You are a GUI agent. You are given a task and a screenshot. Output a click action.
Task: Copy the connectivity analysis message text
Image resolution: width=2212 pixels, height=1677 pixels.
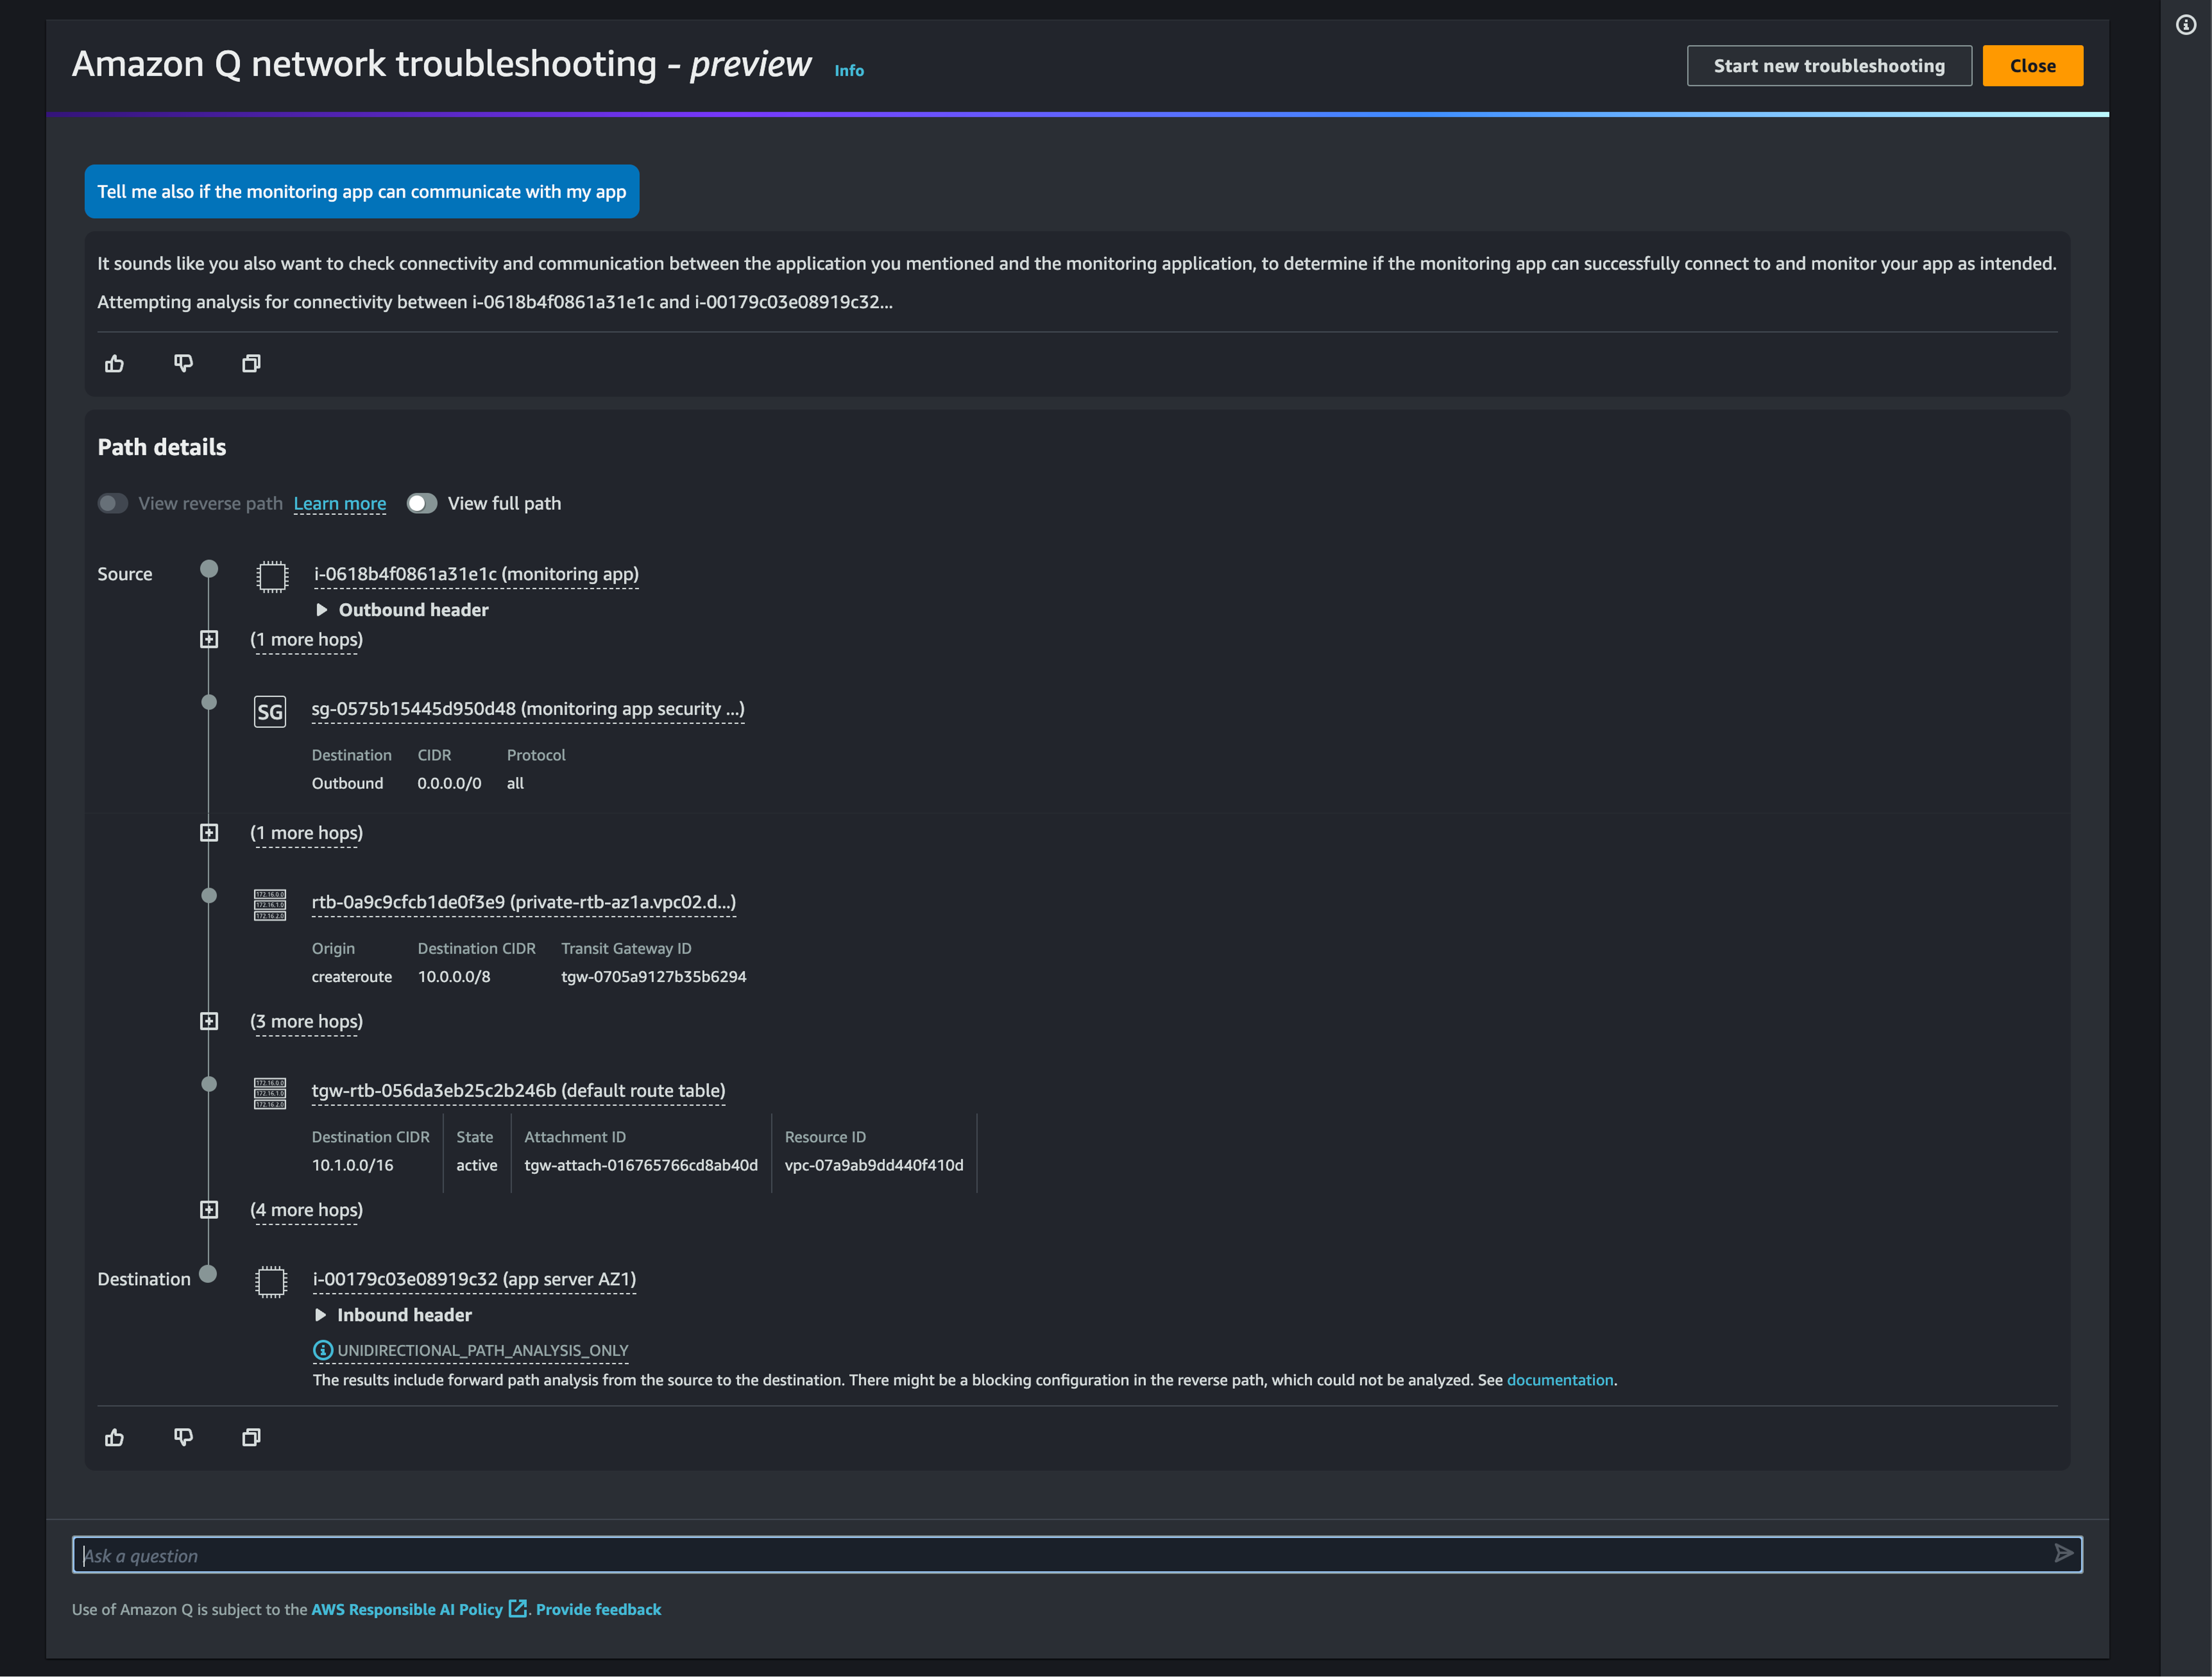point(251,364)
